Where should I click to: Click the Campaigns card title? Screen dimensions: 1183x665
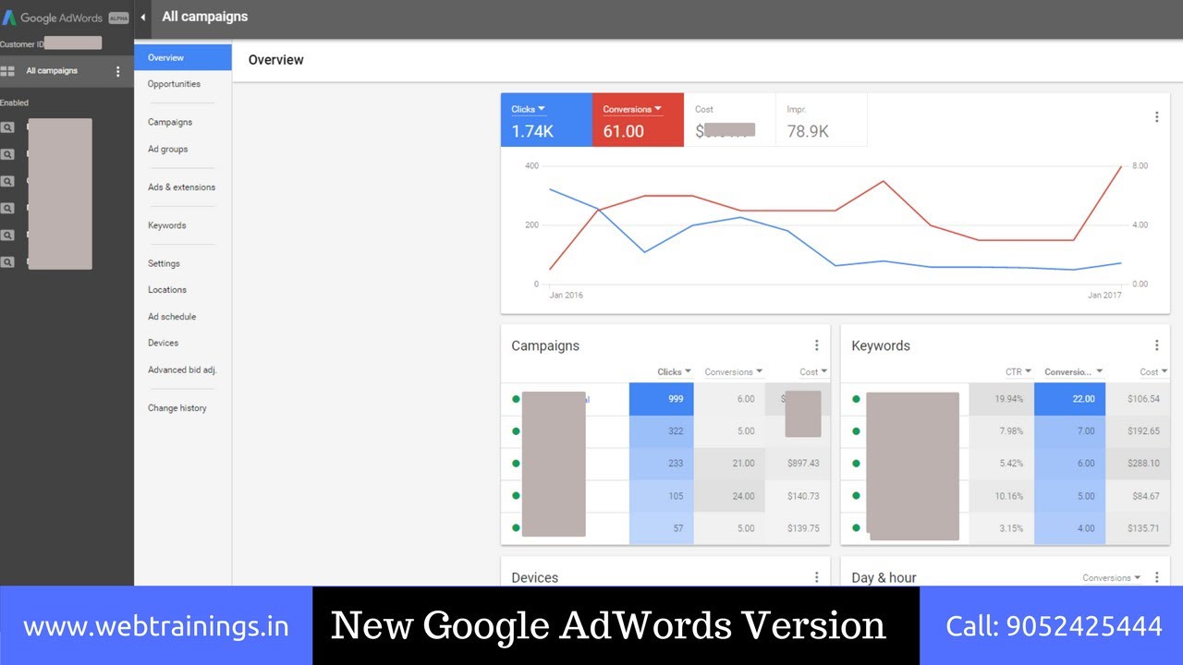click(x=545, y=345)
